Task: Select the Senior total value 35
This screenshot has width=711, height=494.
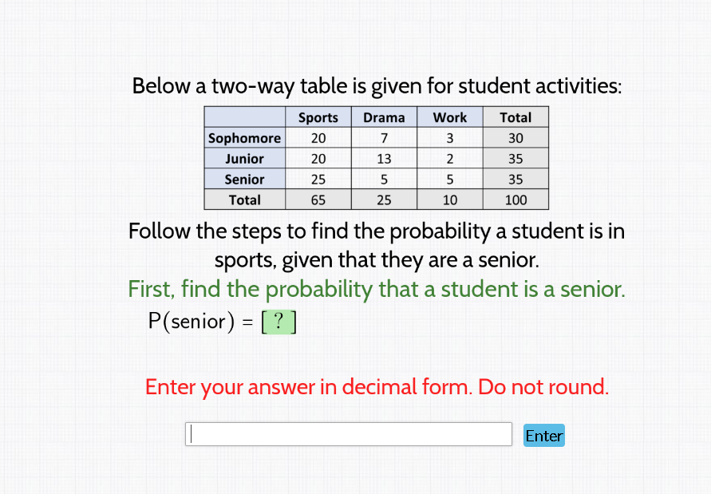Action: pyautogui.click(x=515, y=179)
